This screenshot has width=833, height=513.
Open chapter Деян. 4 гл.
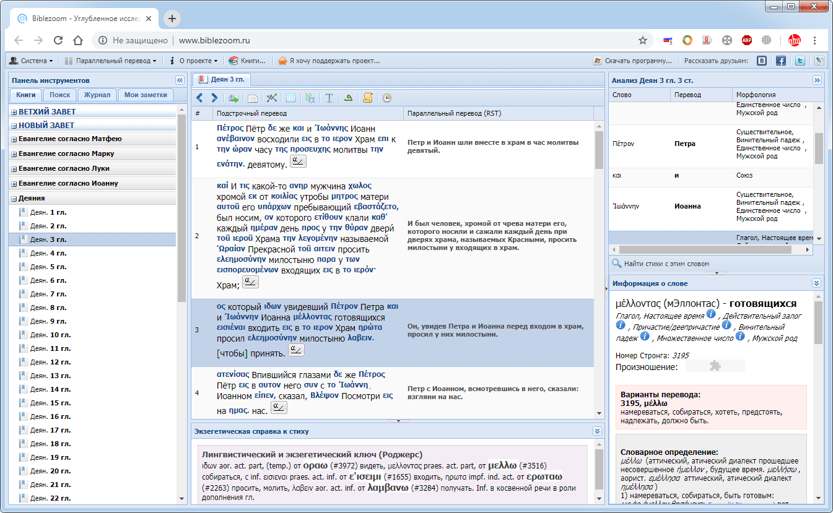pos(48,253)
